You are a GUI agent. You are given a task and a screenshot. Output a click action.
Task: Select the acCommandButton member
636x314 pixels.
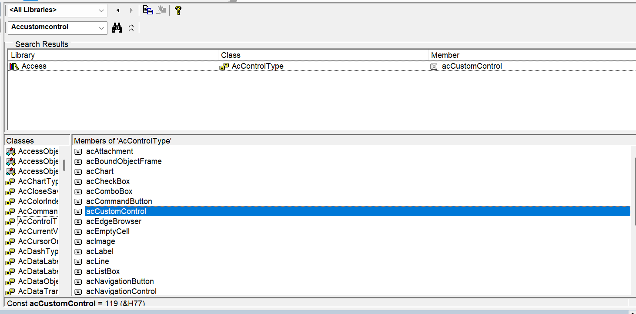[119, 201]
